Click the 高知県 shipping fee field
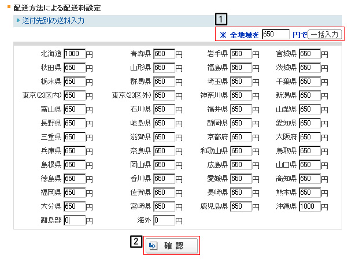The image size is (348, 259). 310,179
